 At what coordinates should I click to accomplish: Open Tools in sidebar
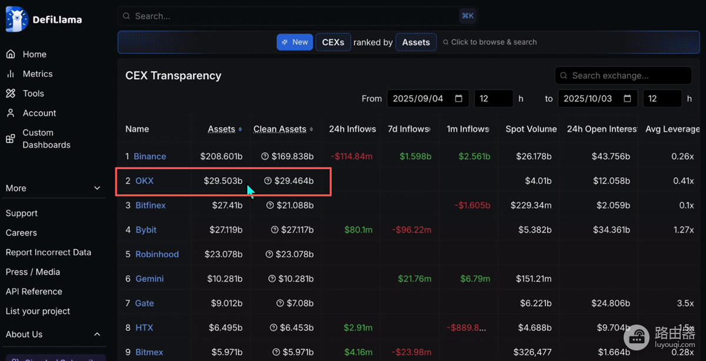tap(34, 93)
